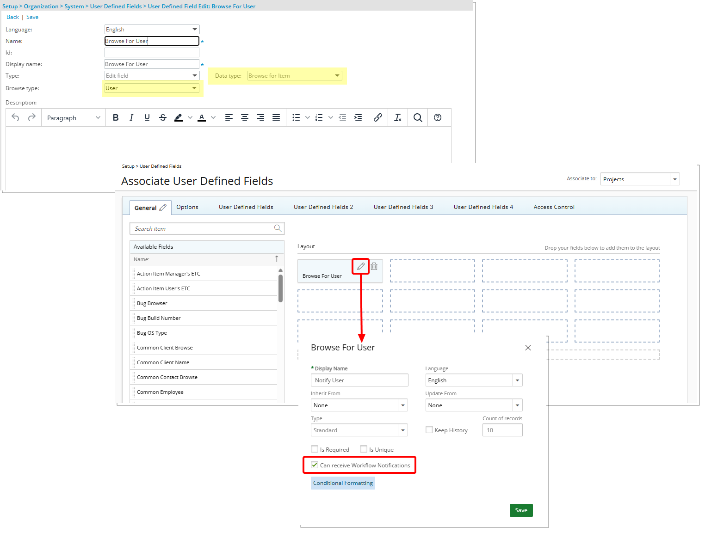
Task: Undo last change in the editor
Action: pyautogui.click(x=15, y=117)
